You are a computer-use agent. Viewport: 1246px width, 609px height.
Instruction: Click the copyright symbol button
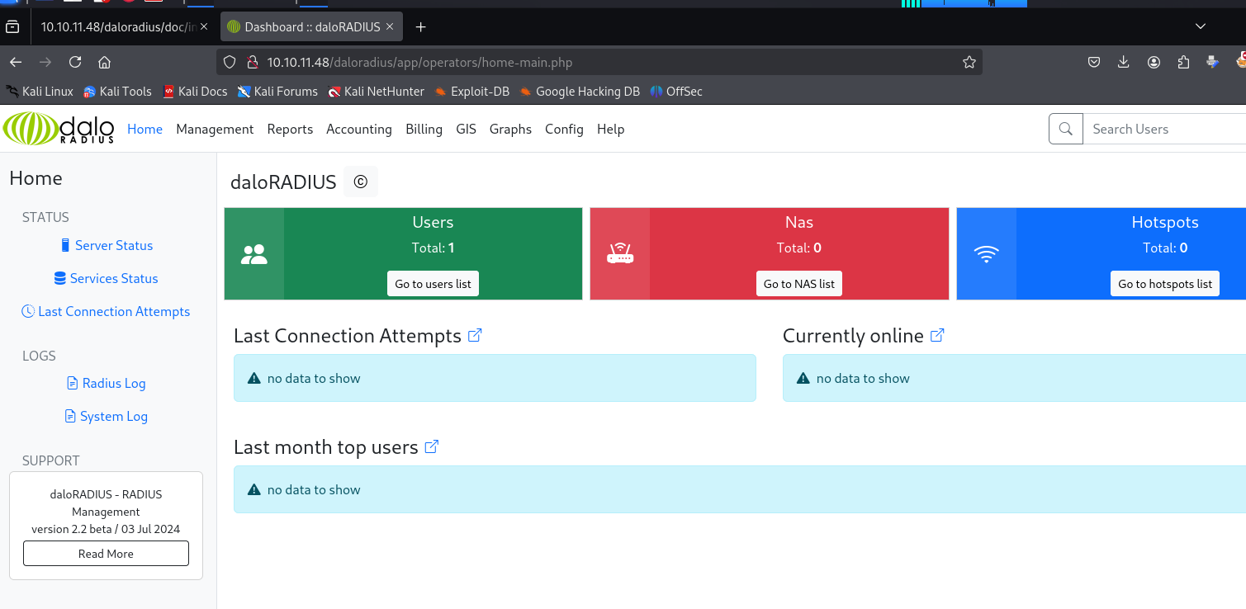pos(360,182)
